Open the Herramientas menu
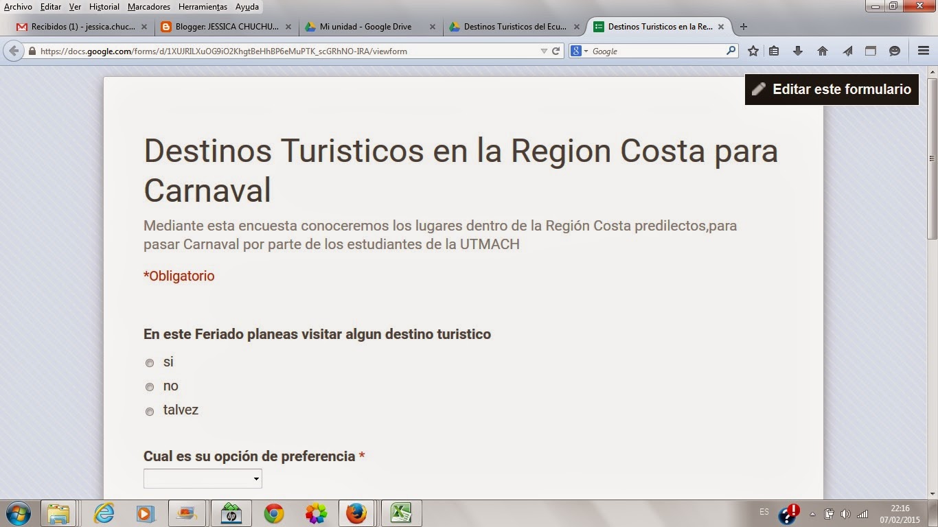This screenshot has height=527, width=938. click(203, 7)
